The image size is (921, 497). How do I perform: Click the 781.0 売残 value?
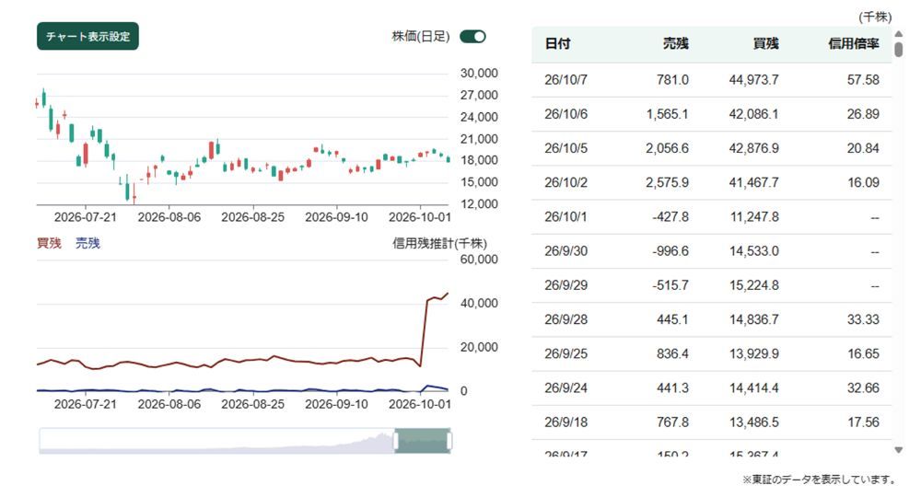point(672,80)
